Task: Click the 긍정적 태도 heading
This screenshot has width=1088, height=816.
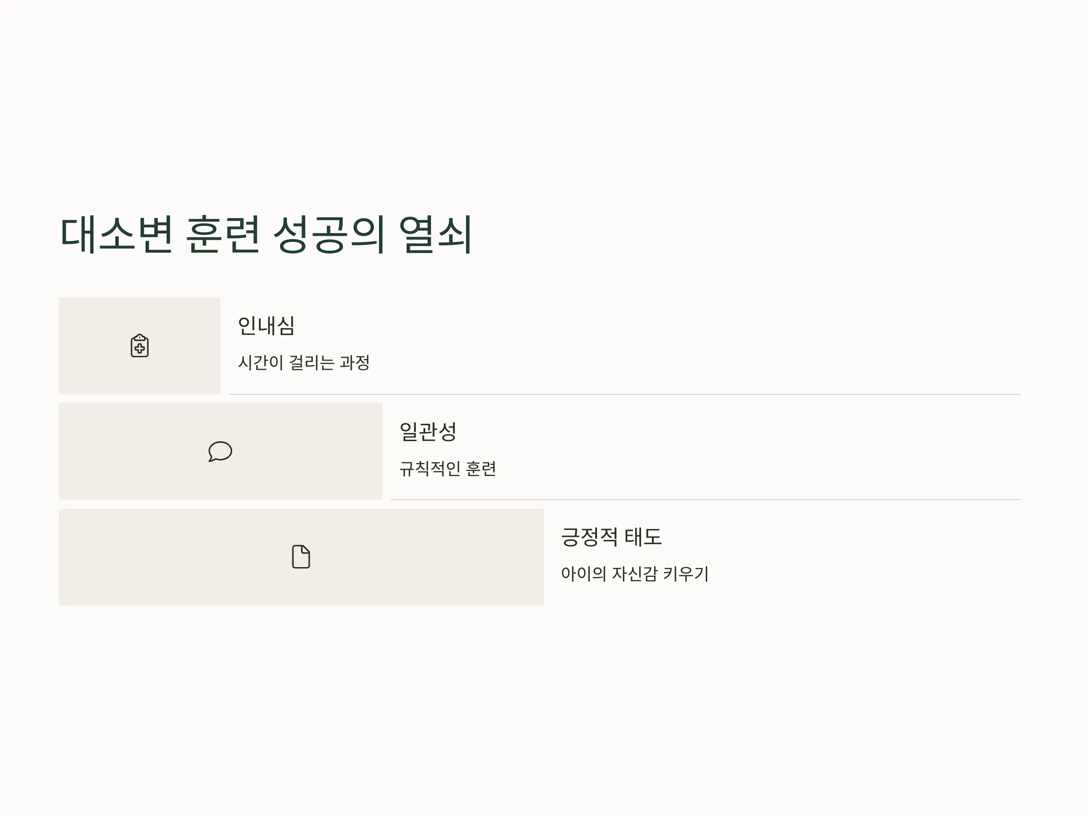Action: coord(612,537)
